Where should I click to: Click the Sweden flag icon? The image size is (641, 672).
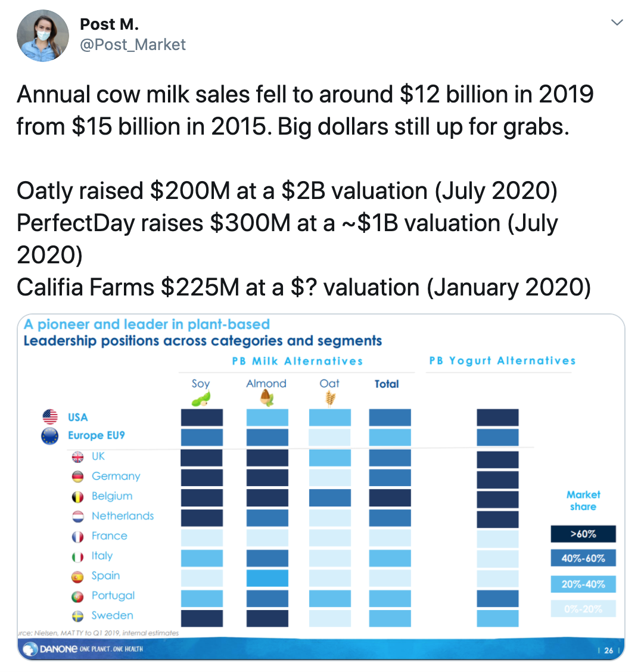pyautogui.click(x=77, y=616)
